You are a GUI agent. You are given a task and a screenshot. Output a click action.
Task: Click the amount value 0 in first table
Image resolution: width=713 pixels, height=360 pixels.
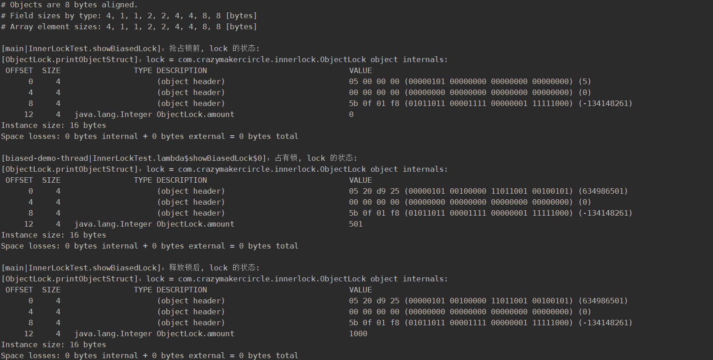tap(351, 114)
